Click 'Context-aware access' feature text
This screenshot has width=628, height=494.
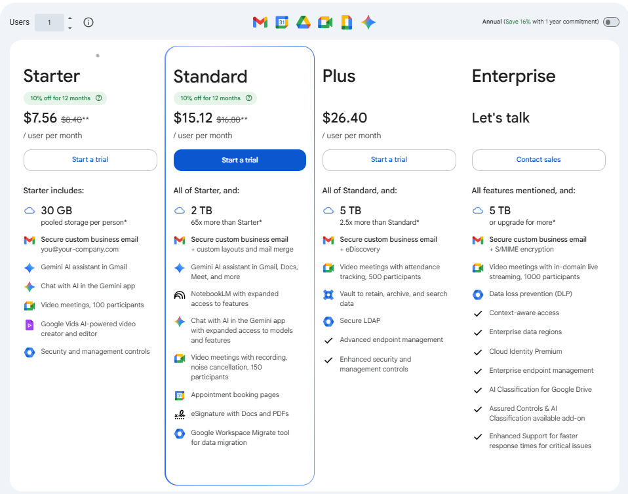pos(524,313)
